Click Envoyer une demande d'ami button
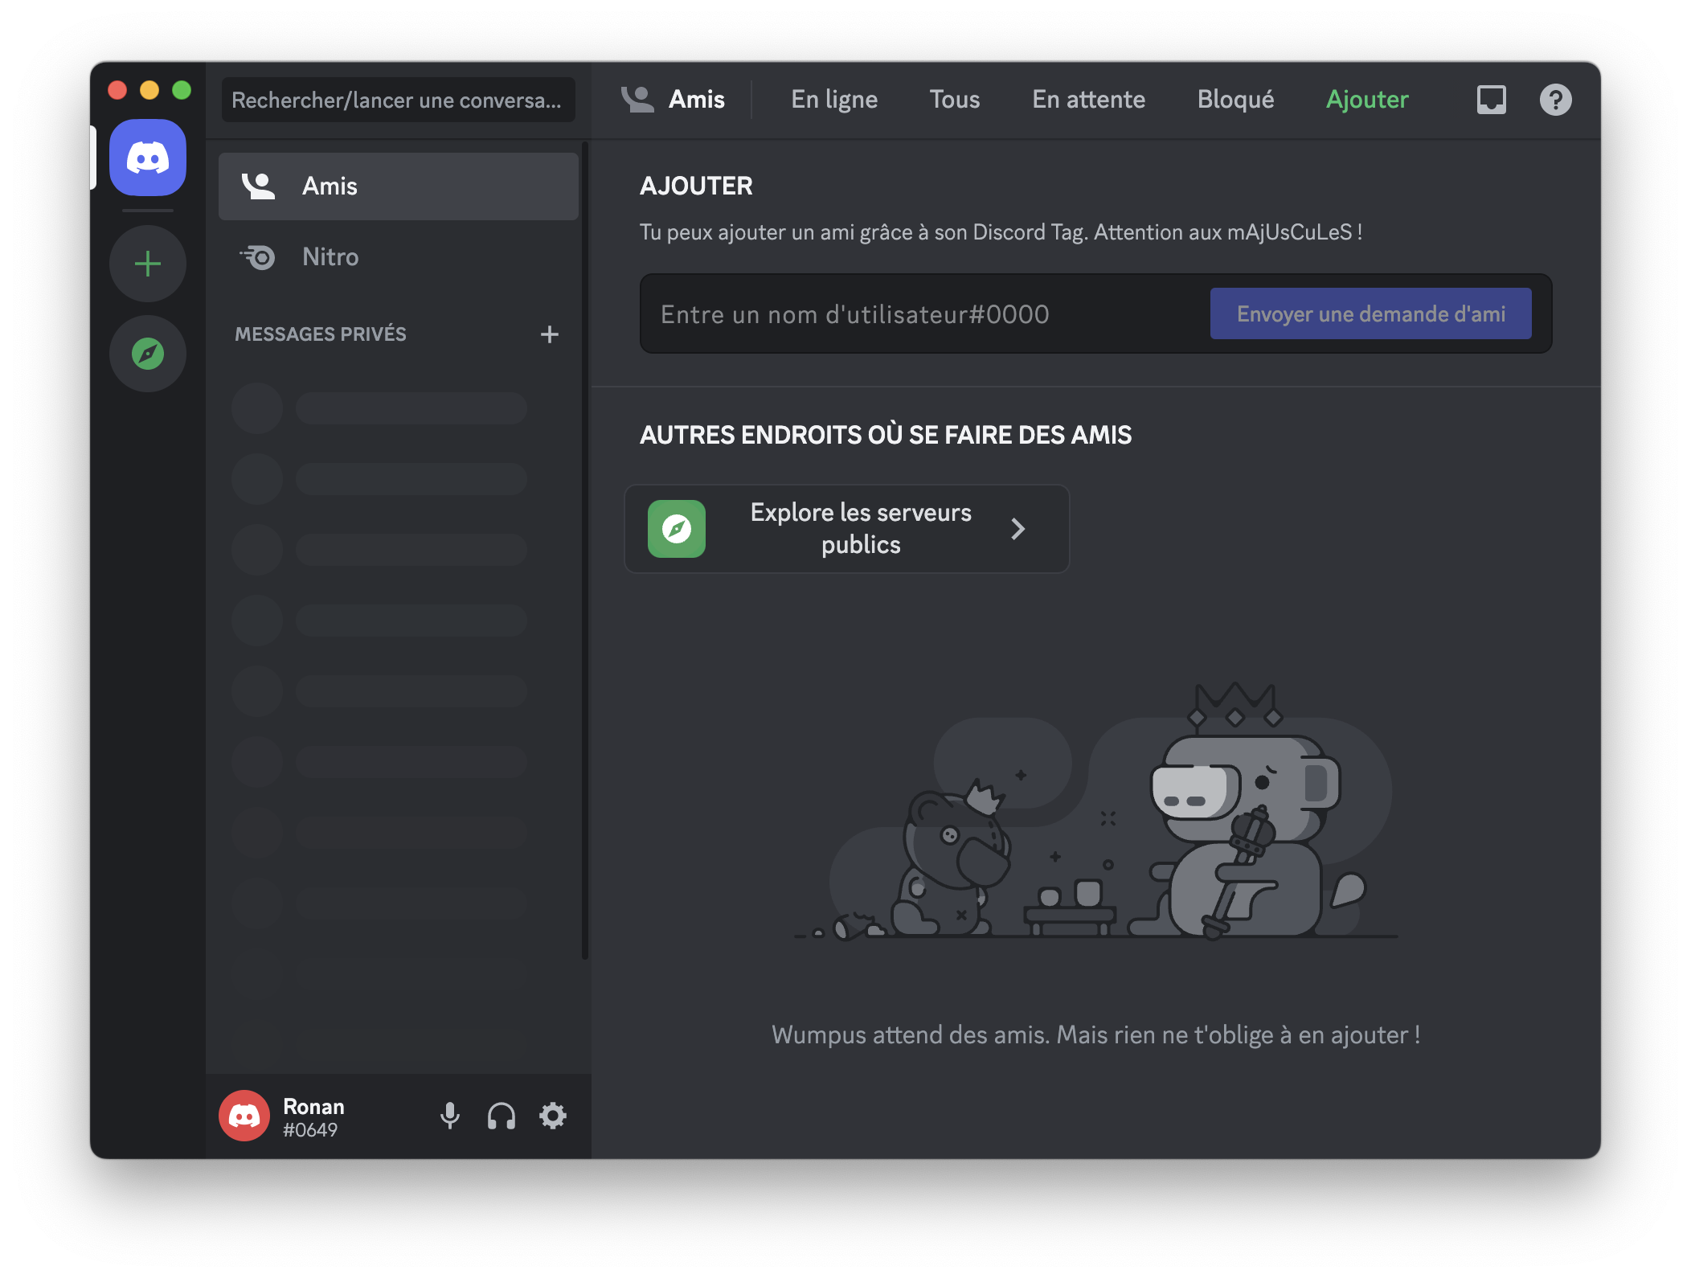 [x=1371, y=313]
